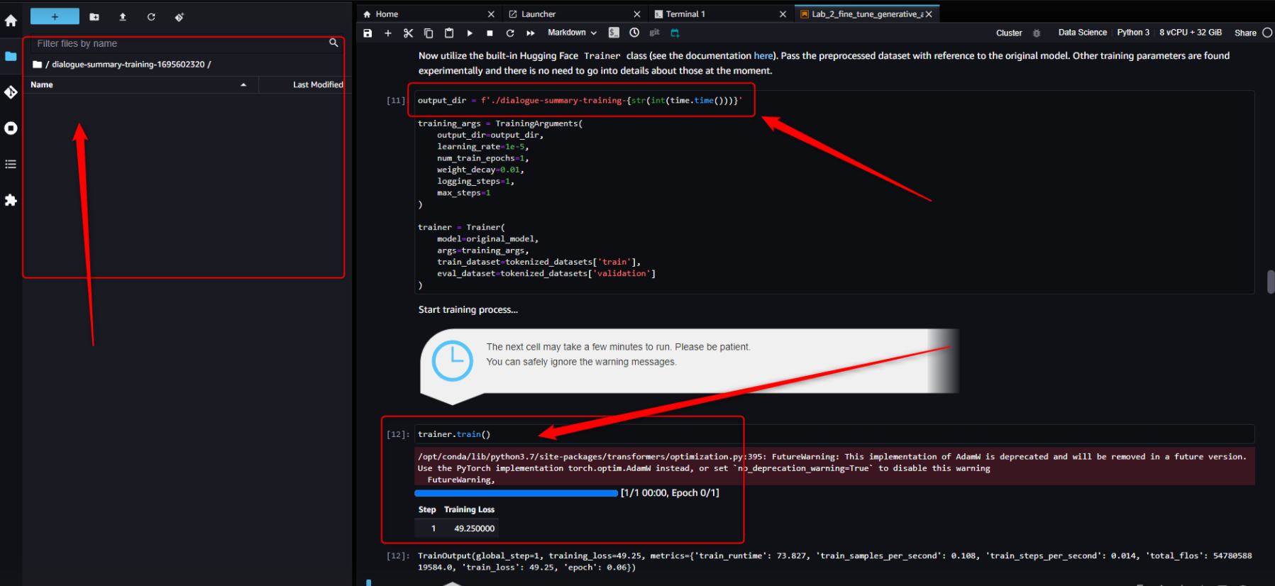Run the selected cell with play icon
1275x586 pixels.
point(470,33)
